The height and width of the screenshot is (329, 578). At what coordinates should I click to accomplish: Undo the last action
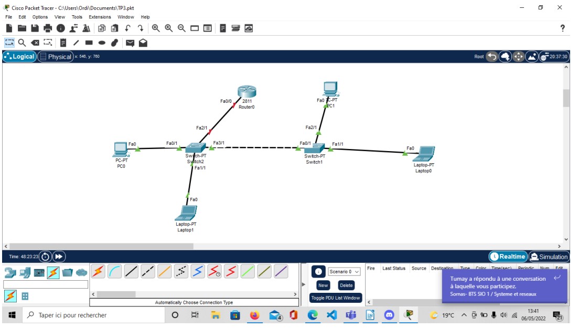[x=128, y=28]
